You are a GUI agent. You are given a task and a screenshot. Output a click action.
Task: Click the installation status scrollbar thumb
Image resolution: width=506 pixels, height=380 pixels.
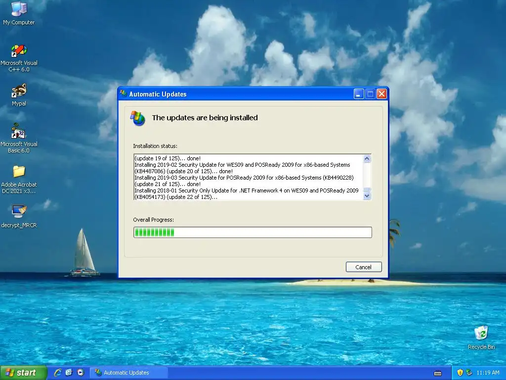[367, 190]
